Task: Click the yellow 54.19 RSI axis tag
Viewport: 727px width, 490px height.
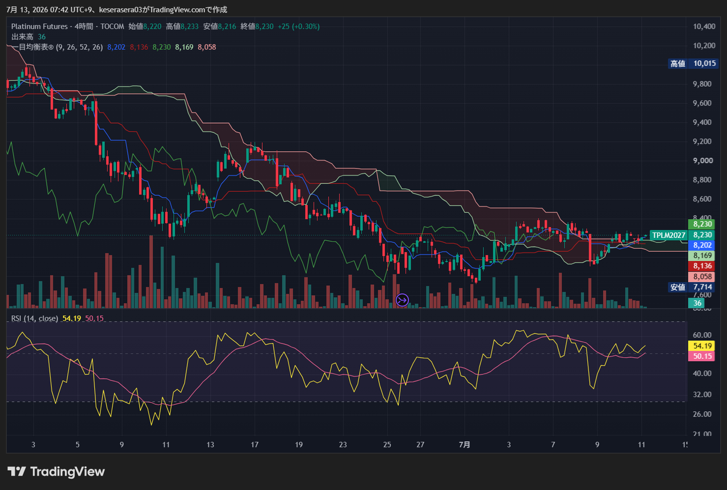Action: tap(701, 346)
